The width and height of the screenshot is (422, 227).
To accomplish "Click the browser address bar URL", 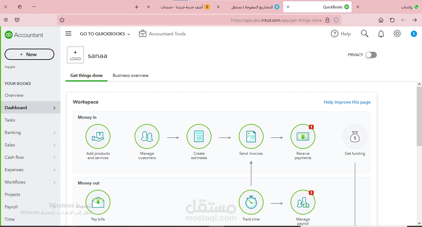I will point(276,20).
